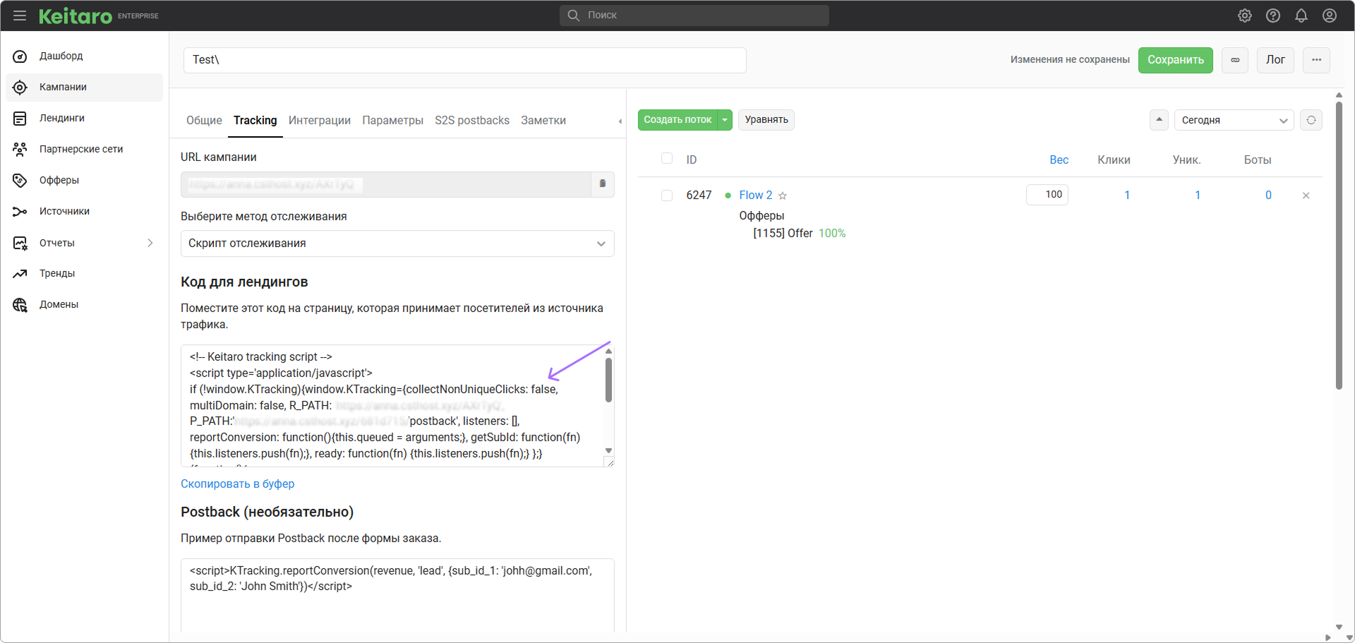The image size is (1355, 643).
Task: Open Скрипт отслеживания method dropdown
Action: (397, 244)
